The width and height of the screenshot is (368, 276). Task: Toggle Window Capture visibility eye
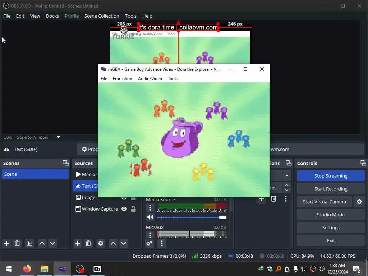coord(124,209)
